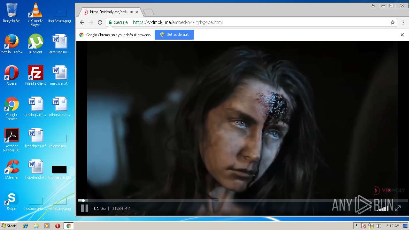Switch to the Chrome taskbar button

(68, 226)
